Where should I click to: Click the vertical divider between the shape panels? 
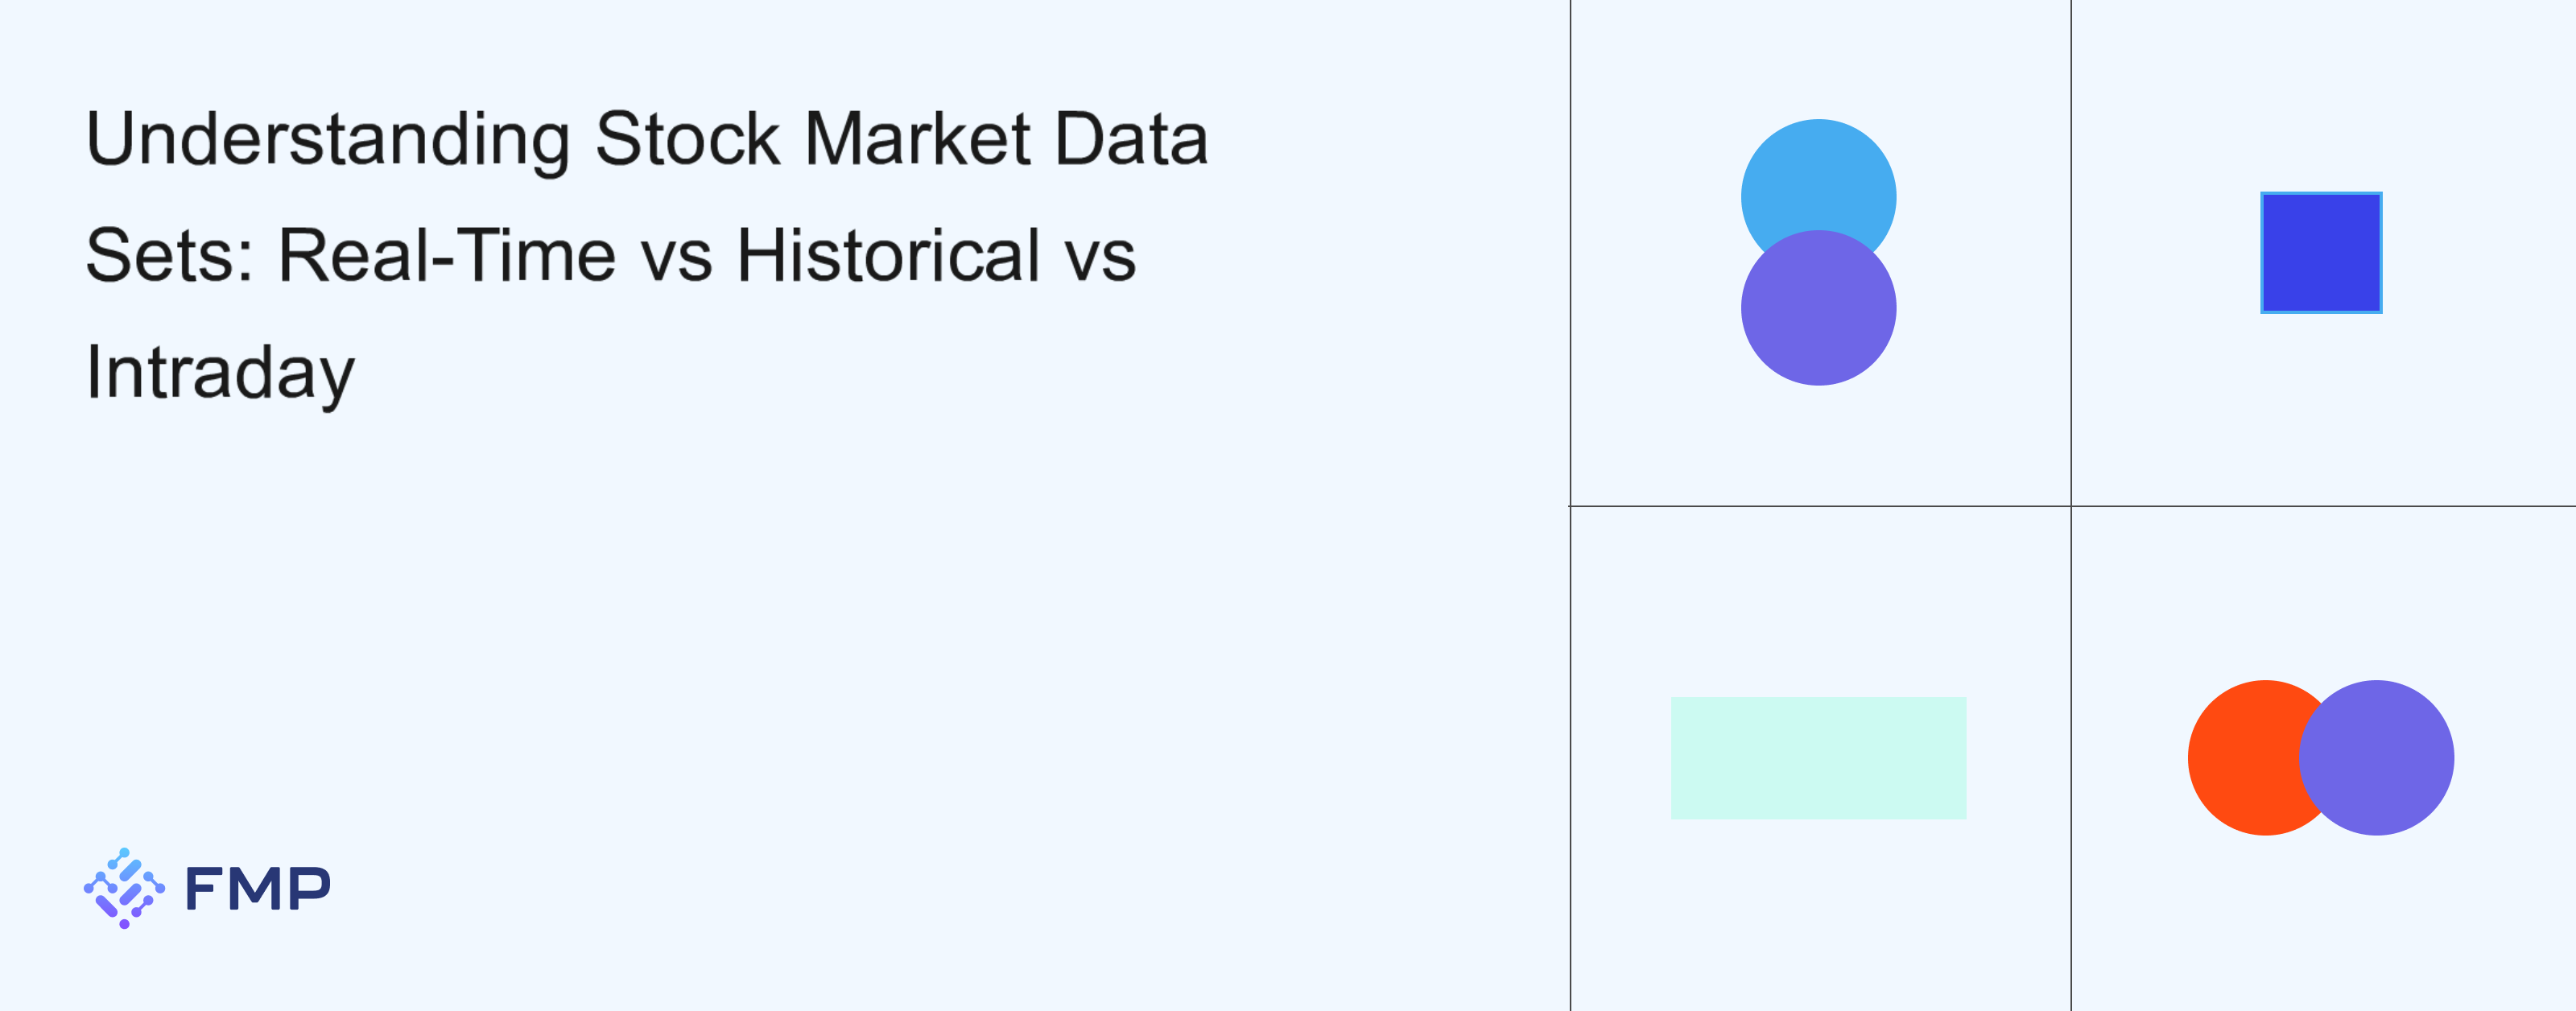2071,250
